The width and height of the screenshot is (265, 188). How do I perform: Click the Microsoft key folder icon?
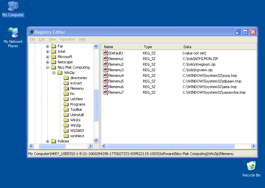click(54, 57)
